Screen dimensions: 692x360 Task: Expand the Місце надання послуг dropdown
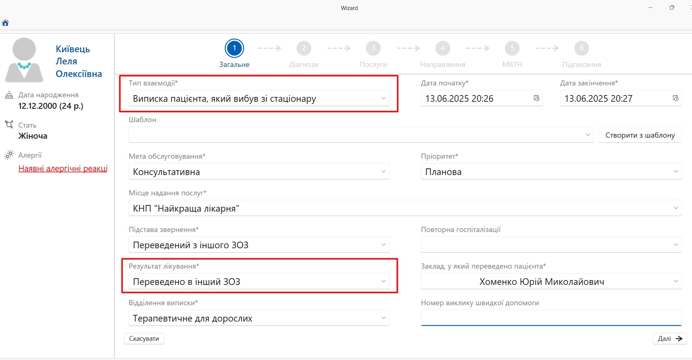point(676,208)
